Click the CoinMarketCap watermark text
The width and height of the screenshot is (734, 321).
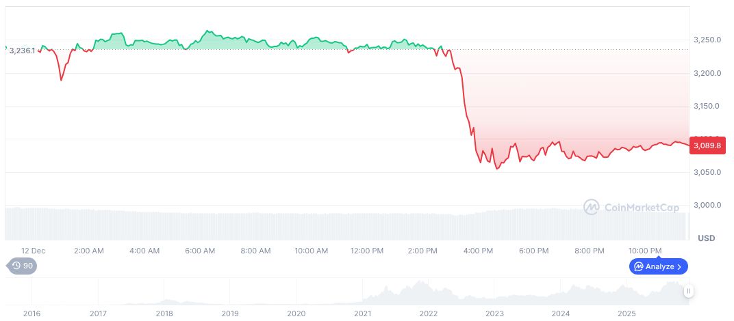click(641, 207)
